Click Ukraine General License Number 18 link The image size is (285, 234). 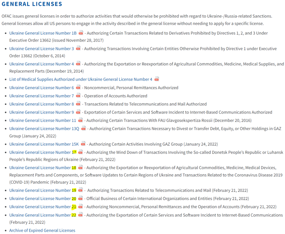[42, 168]
